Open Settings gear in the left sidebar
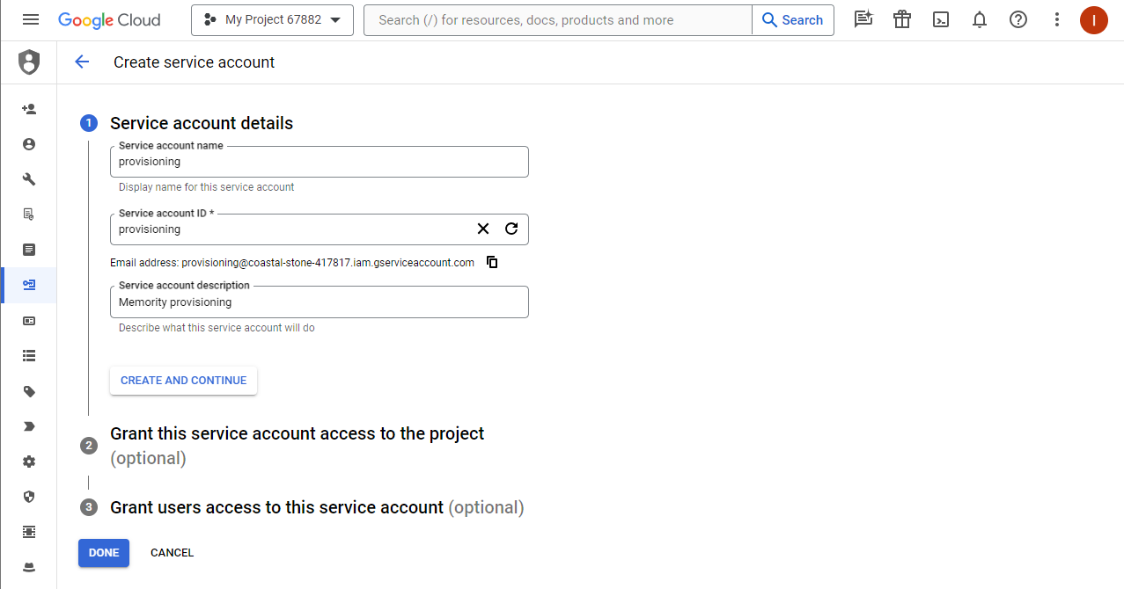 point(29,462)
